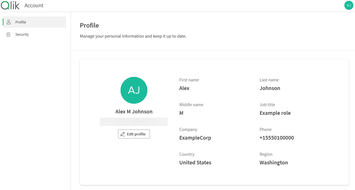Click the Account title in top bar
The width and height of the screenshot is (355, 190).
click(x=34, y=5)
